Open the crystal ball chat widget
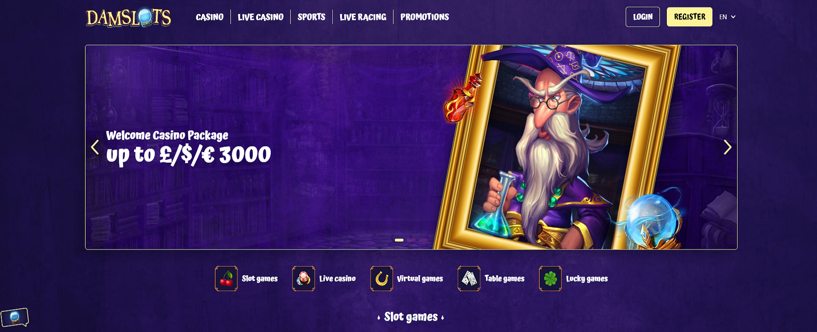 (15, 317)
